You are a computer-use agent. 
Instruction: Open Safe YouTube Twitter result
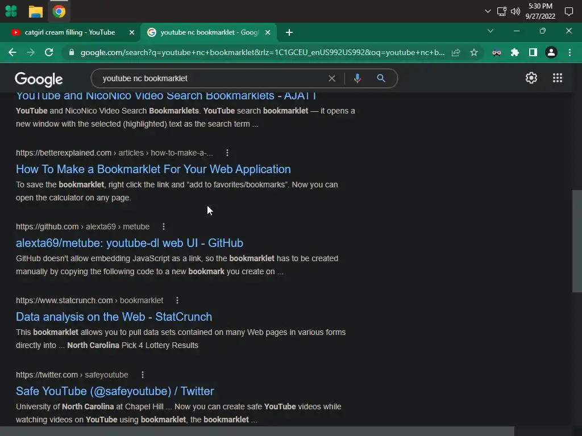pos(115,391)
